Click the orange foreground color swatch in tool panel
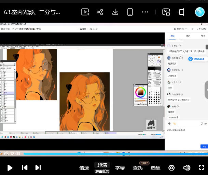208x175 pixels. point(159,57)
